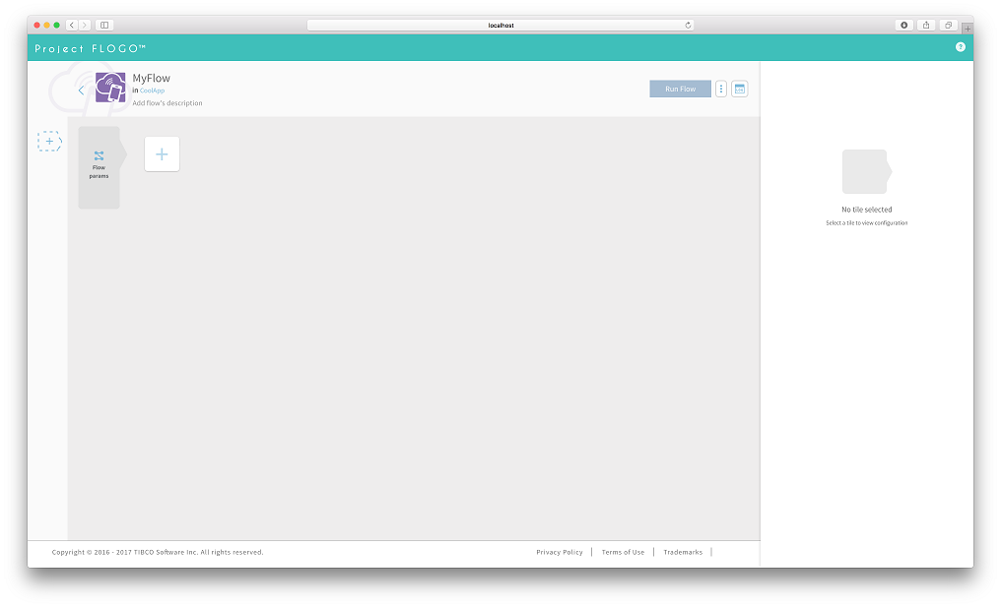Open the Safari share menu

[926, 25]
